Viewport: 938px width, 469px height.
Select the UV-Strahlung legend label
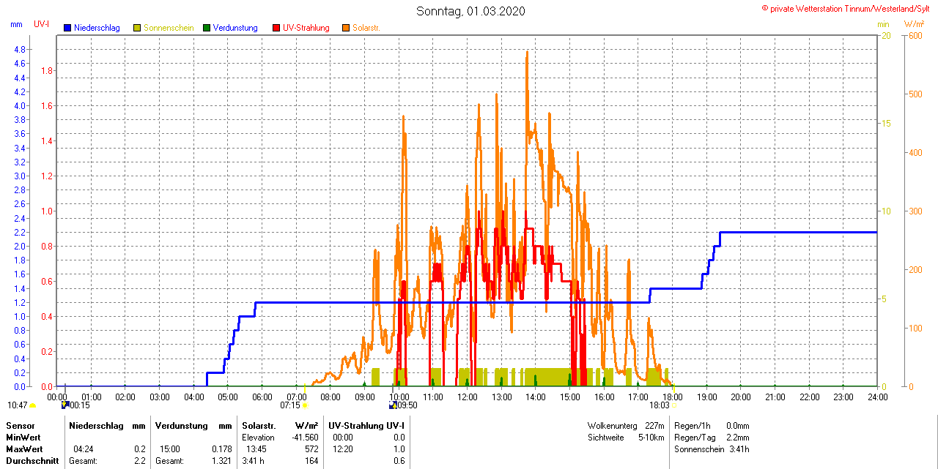point(306,28)
